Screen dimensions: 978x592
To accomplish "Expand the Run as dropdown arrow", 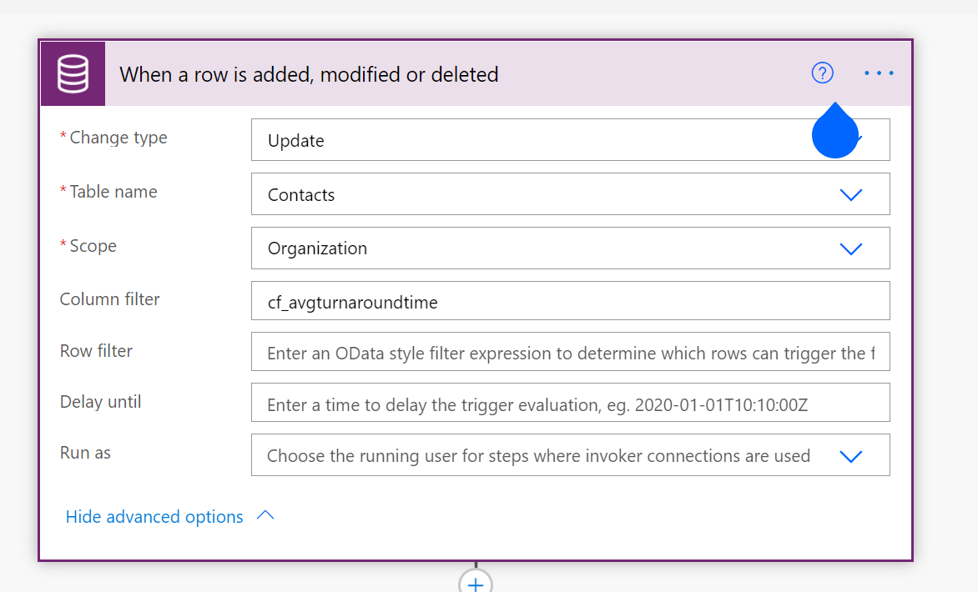I will click(850, 456).
